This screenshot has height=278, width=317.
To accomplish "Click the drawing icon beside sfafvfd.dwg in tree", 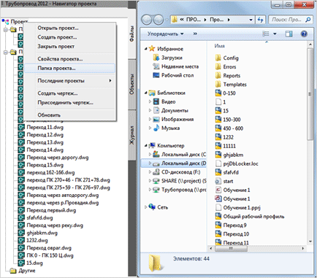I will pos(21,218).
